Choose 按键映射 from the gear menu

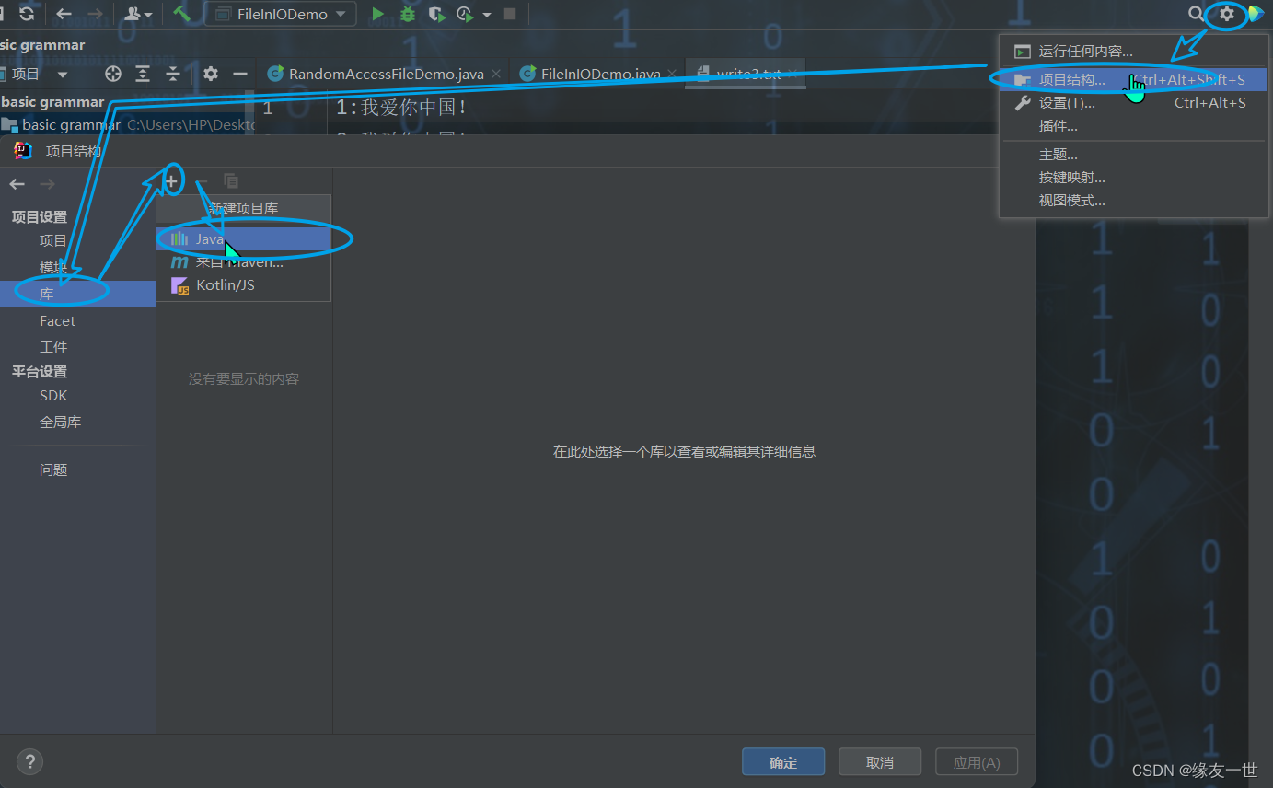click(x=1134, y=178)
